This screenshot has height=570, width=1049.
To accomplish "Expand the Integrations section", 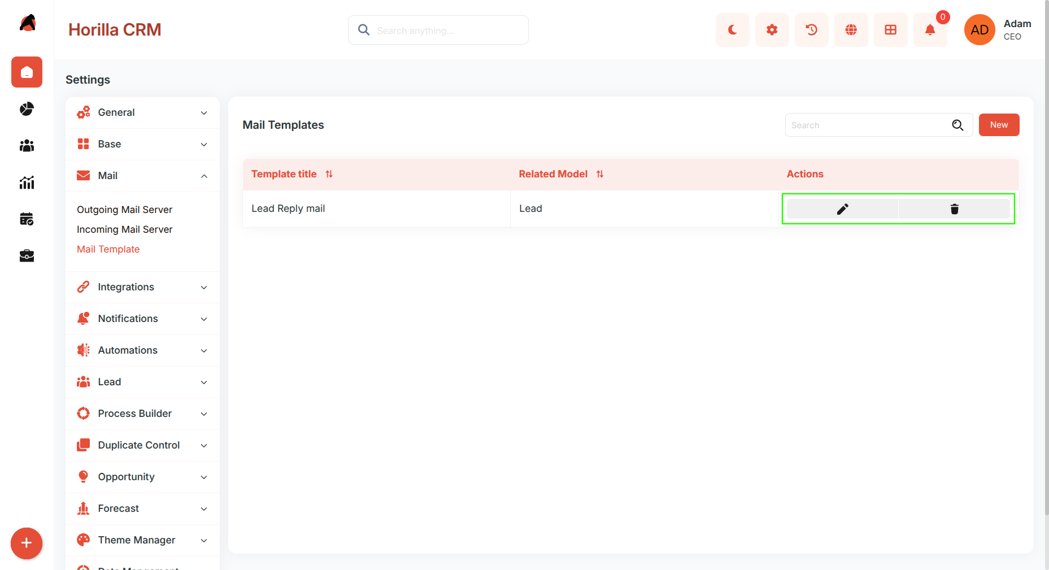I will pyautogui.click(x=142, y=287).
